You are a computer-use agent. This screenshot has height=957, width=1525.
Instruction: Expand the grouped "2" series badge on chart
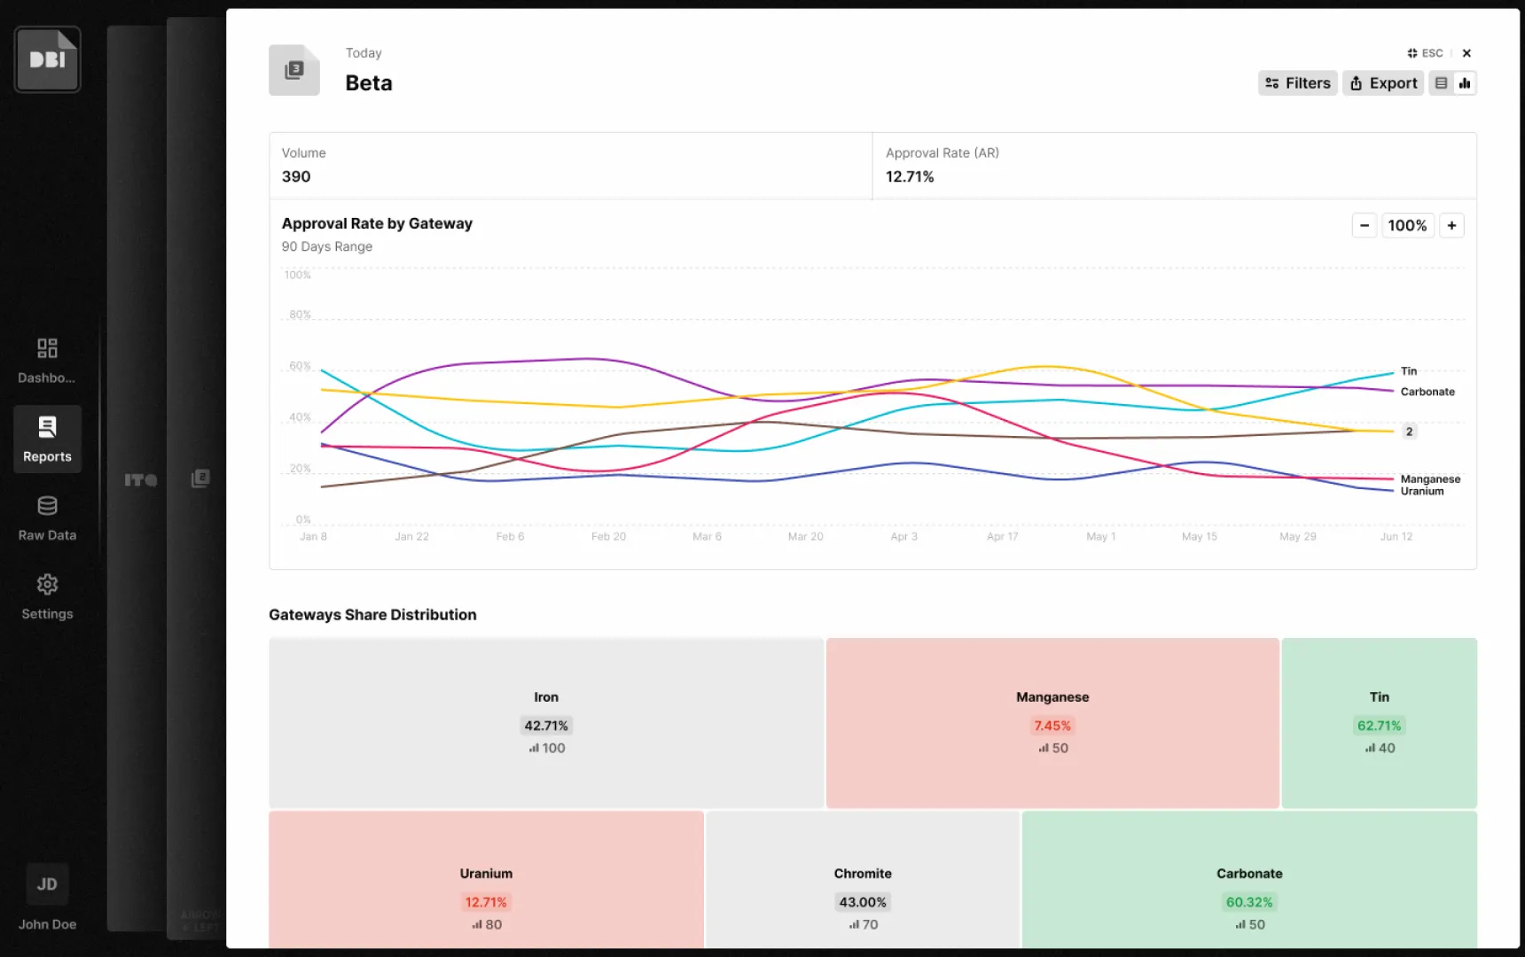coord(1409,432)
